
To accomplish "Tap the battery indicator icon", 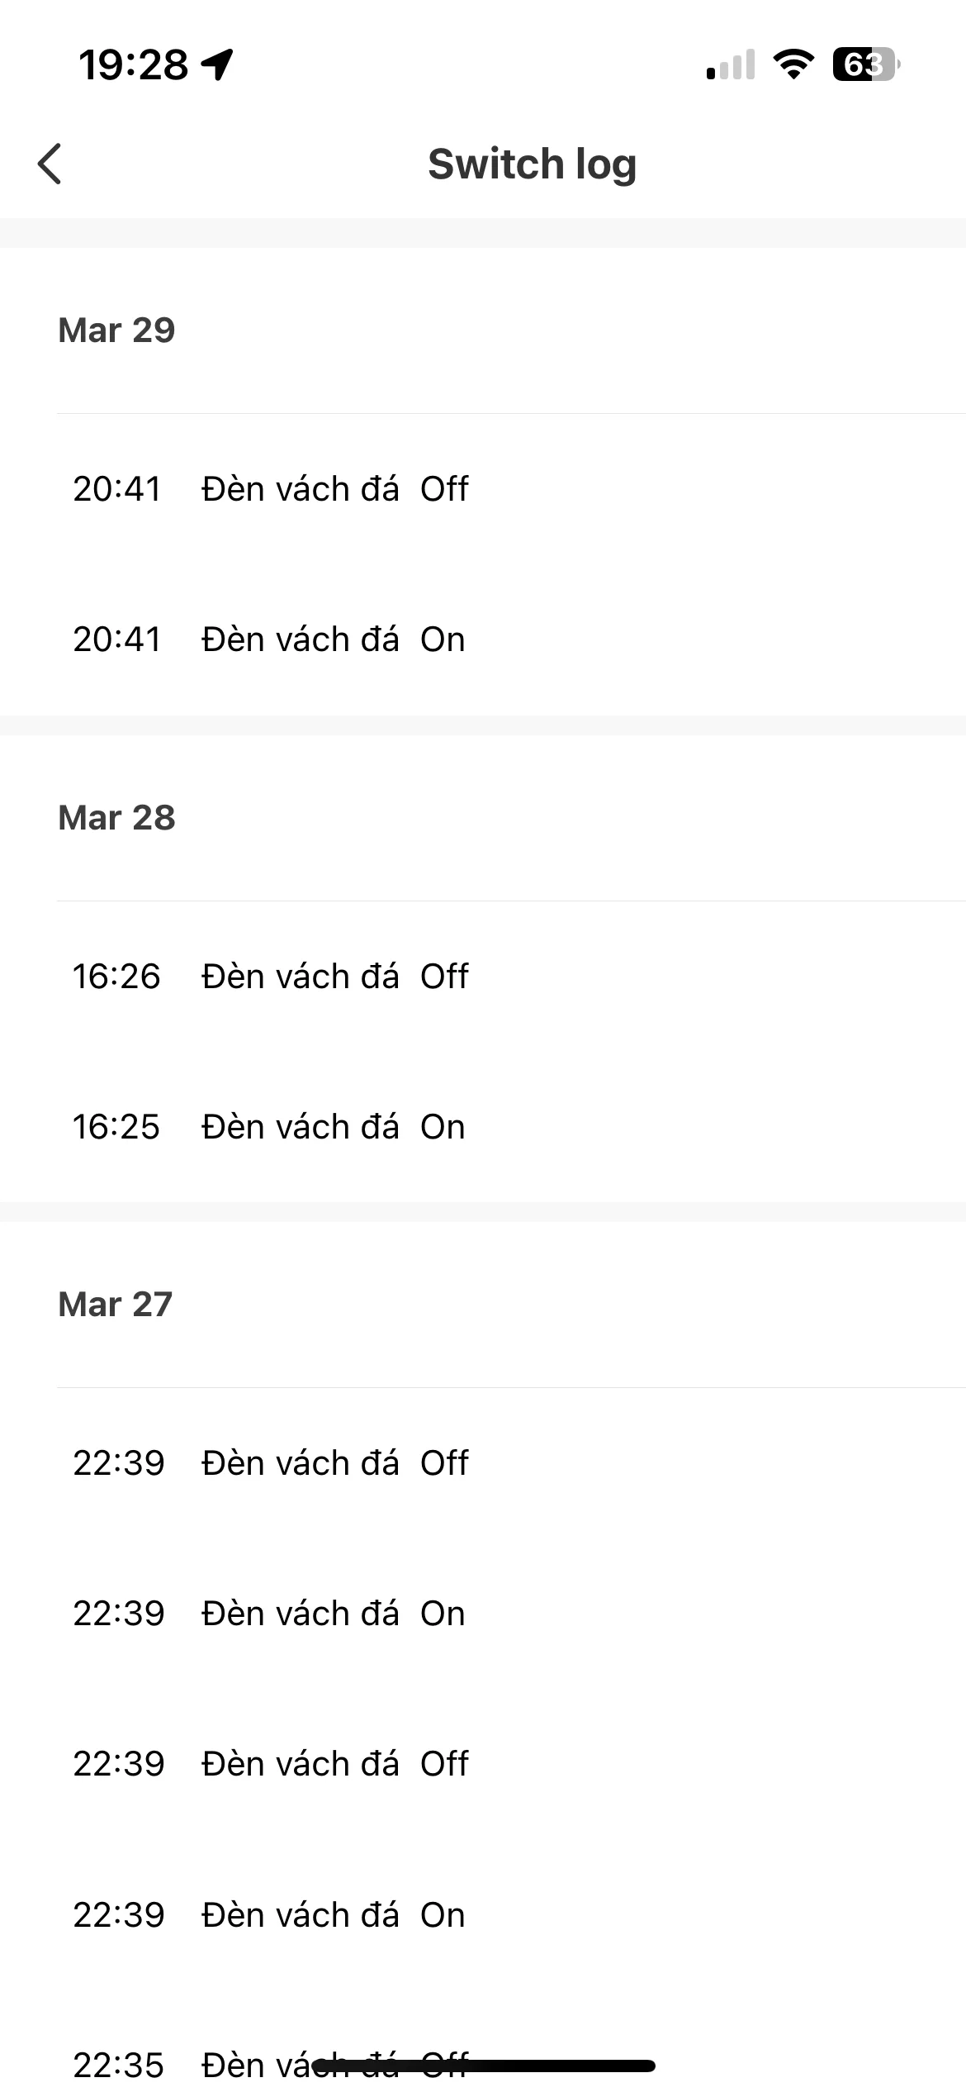I will pos(866,64).
